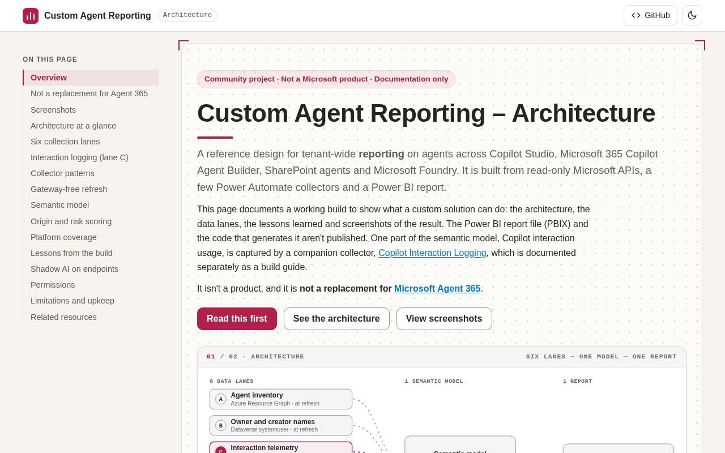This screenshot has width=725, height=453.
Task: Select Six collection lanes in sidebar
Action: [91, 142]
